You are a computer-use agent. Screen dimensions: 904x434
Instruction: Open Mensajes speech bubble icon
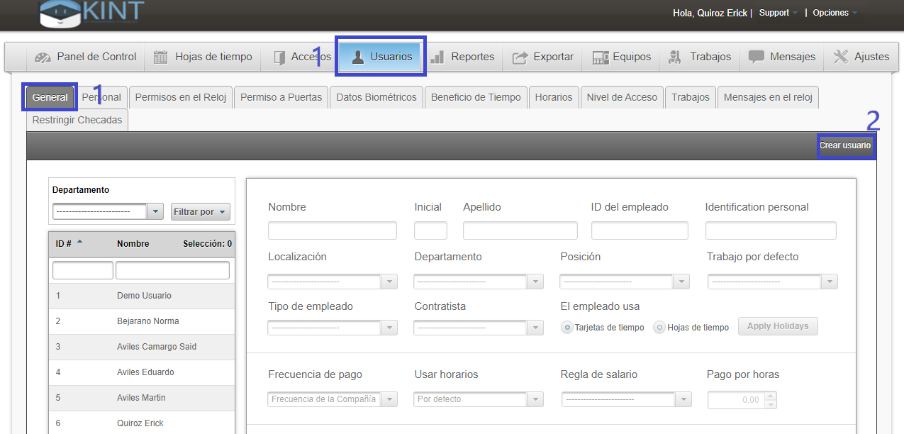757,57
